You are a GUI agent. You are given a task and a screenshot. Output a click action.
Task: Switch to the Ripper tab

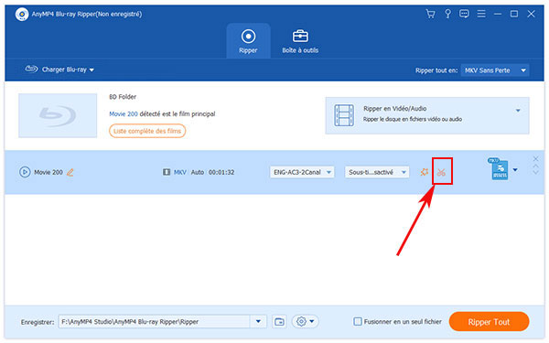click(x=248, y=41)
